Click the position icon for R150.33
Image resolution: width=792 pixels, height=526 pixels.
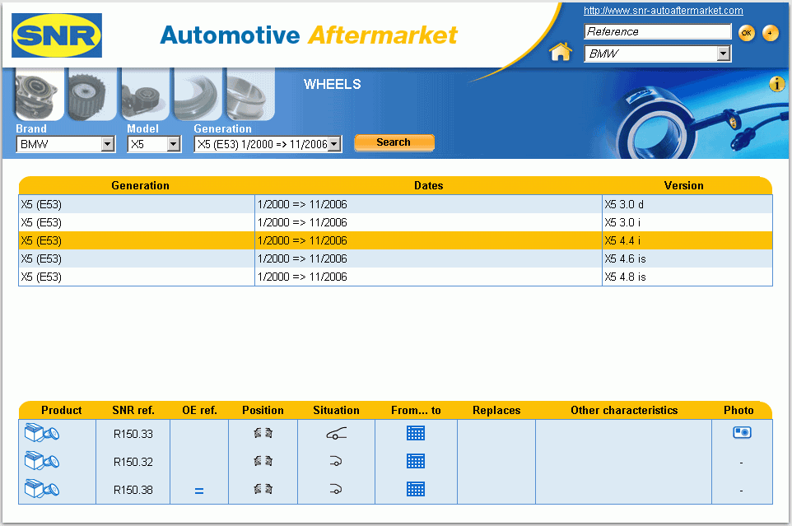263,433
